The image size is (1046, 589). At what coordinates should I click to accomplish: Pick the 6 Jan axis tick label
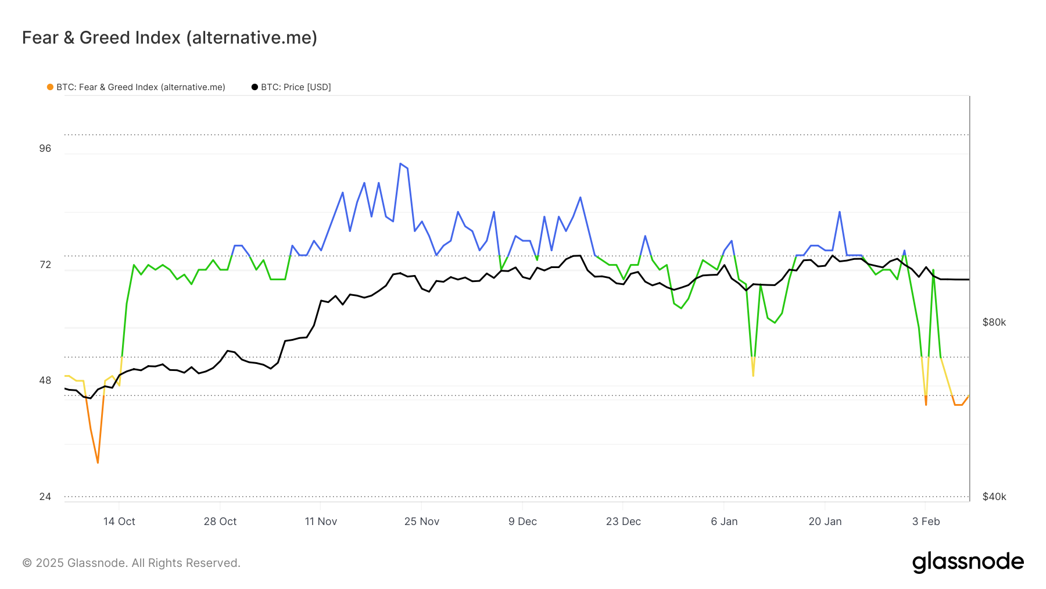click(x=724, y=522)
